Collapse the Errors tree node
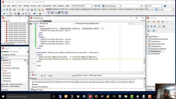 coord(2,21)
